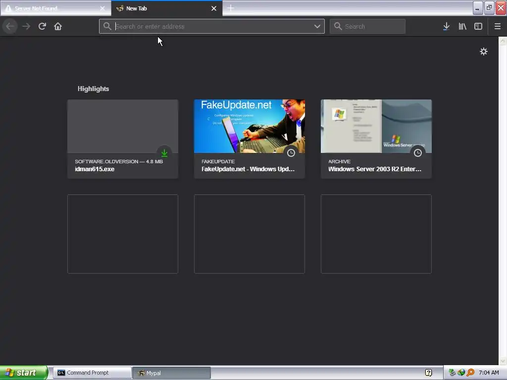Click the page scrollbar down arrow
Viewport: 507px width, 380px height.
(x=503, y=361)
